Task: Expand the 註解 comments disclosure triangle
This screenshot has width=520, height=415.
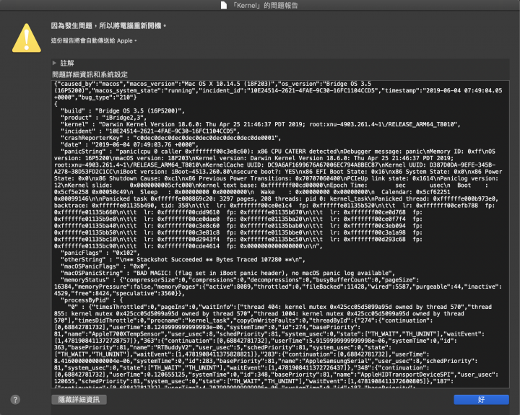Action: pyautogui.click(x=54, y=63)
